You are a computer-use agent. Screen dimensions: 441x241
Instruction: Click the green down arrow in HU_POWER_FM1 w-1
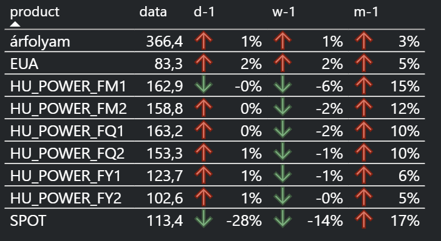pyautogui.click(x=282, y=84)
